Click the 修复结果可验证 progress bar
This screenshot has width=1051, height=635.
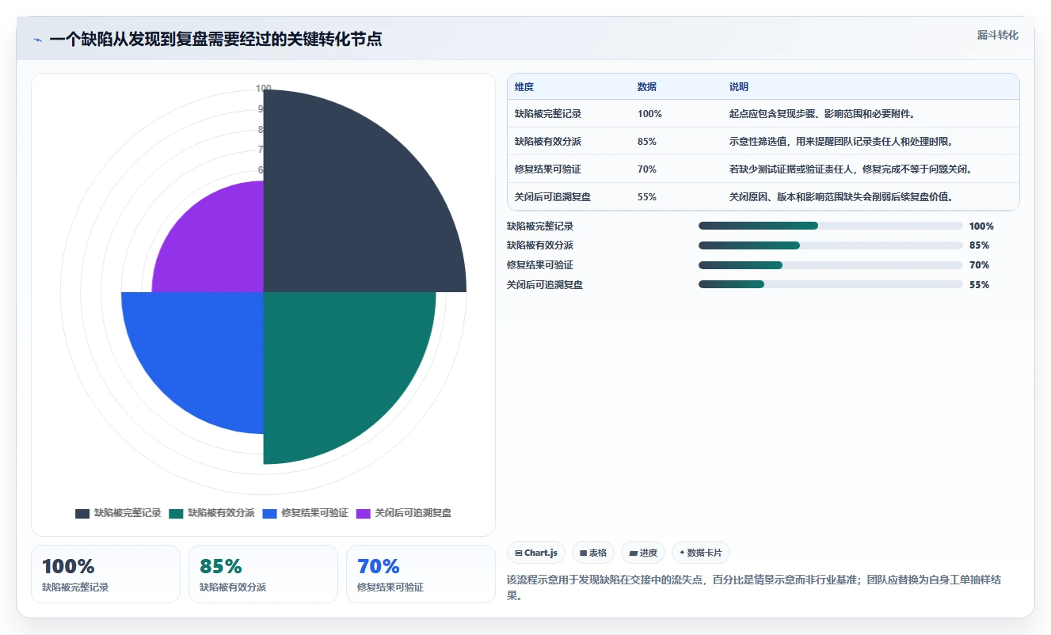pyautogui.click(x=830, y=265)
